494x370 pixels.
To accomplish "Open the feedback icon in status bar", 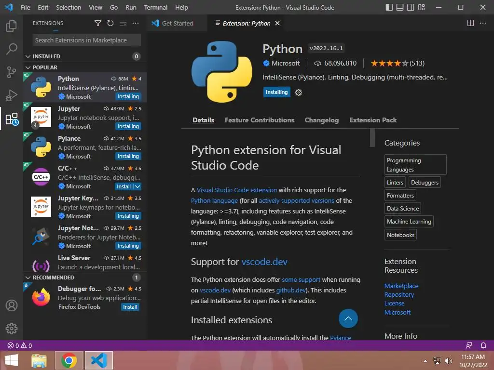I will pos(469,345).
